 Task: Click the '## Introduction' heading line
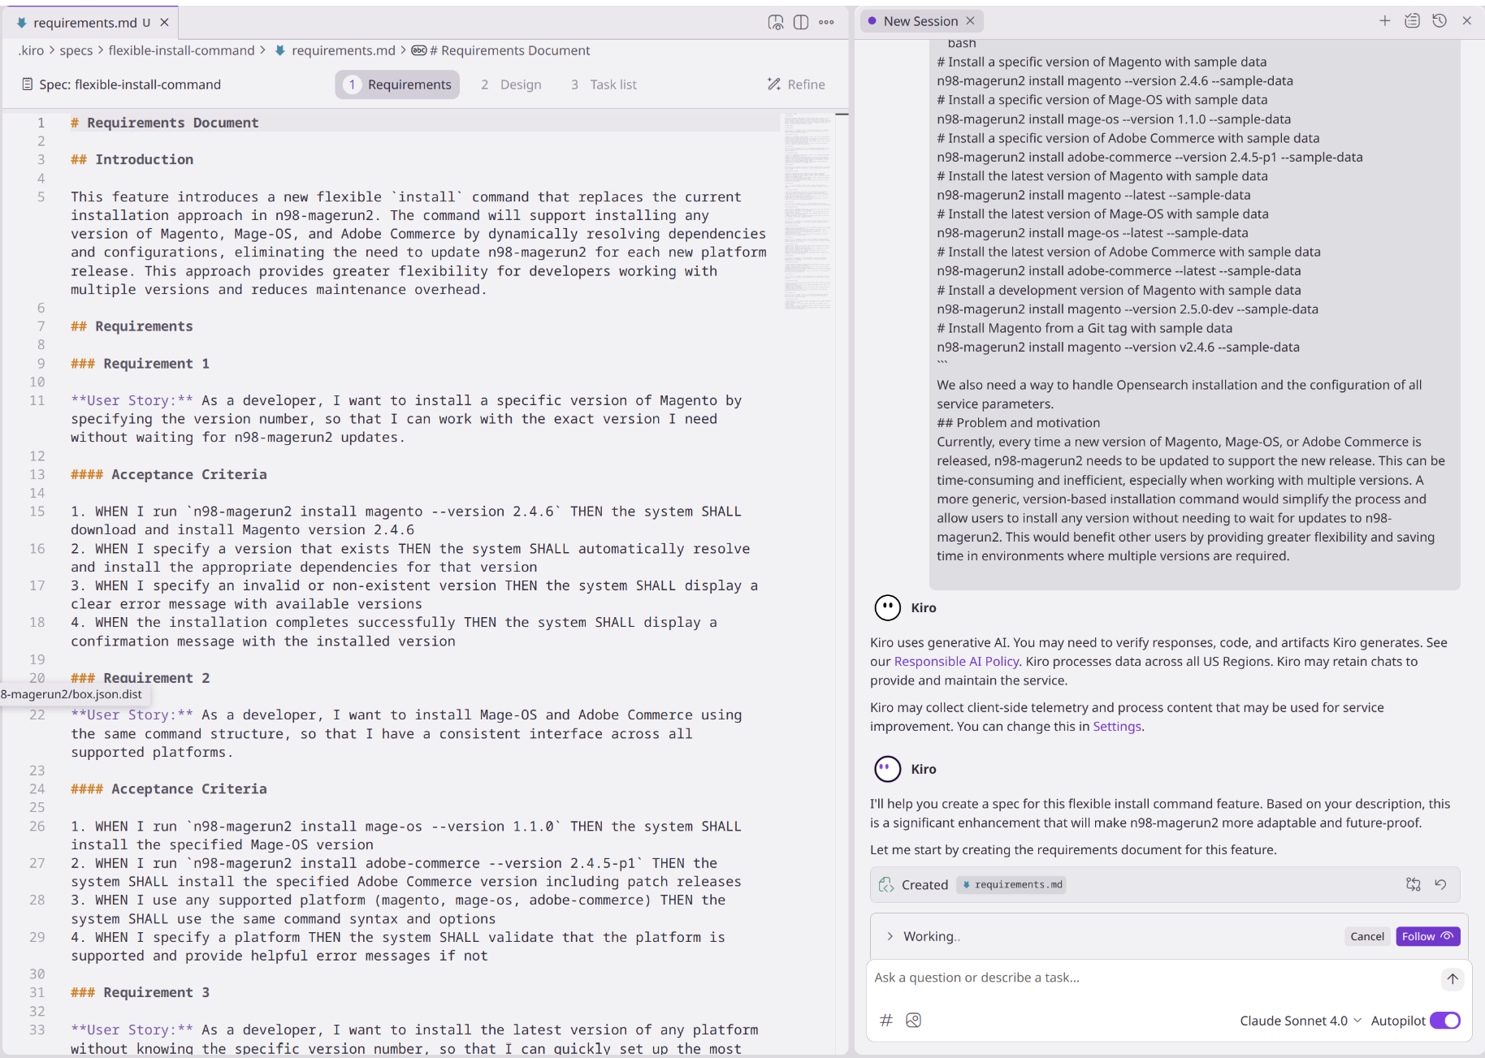pyautogui.click(x=132, y=160)
